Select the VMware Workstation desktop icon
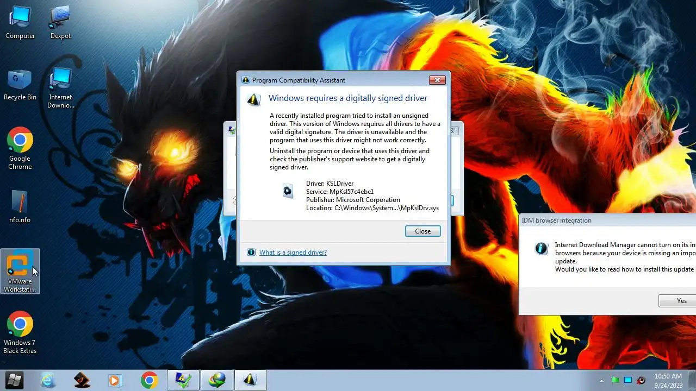 pyautogui.click(x=20, y=272)
